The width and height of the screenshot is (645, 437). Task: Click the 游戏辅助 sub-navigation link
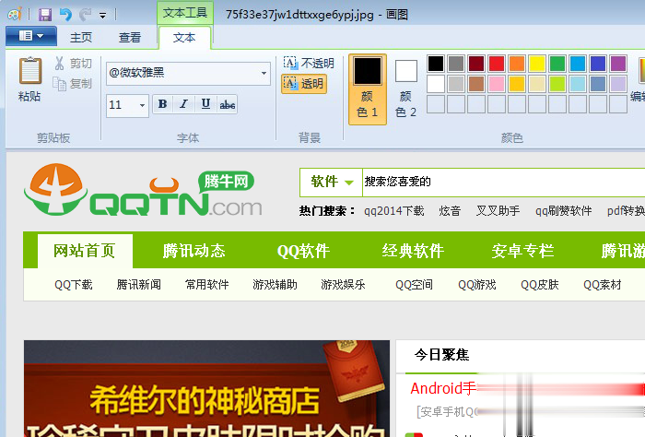(x=275, y=285)
